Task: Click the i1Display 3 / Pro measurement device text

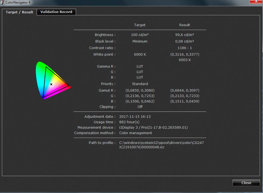Action: 153,128
